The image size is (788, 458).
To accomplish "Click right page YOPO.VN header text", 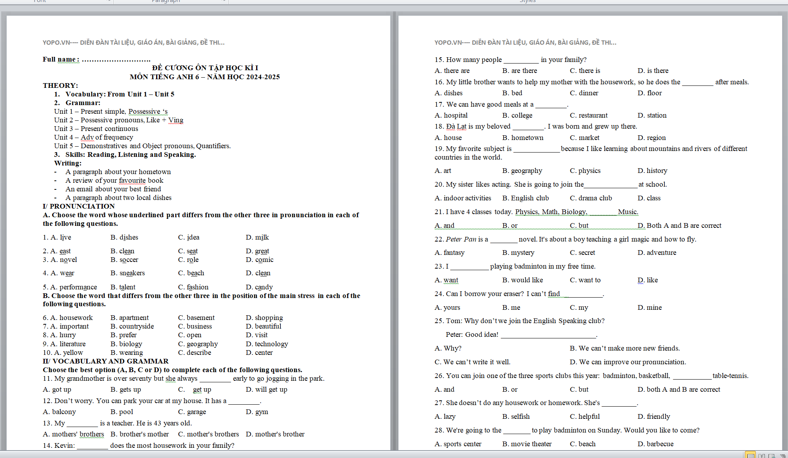I will coord(526,42).
